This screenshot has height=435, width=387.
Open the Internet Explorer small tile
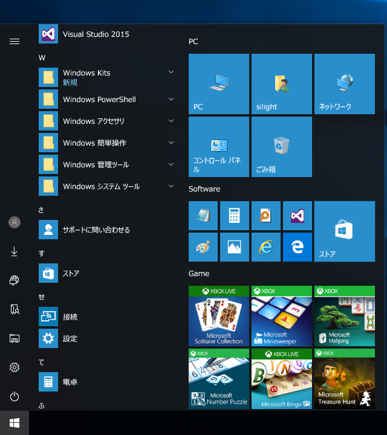pyautogui.click(x=266, y=247)
